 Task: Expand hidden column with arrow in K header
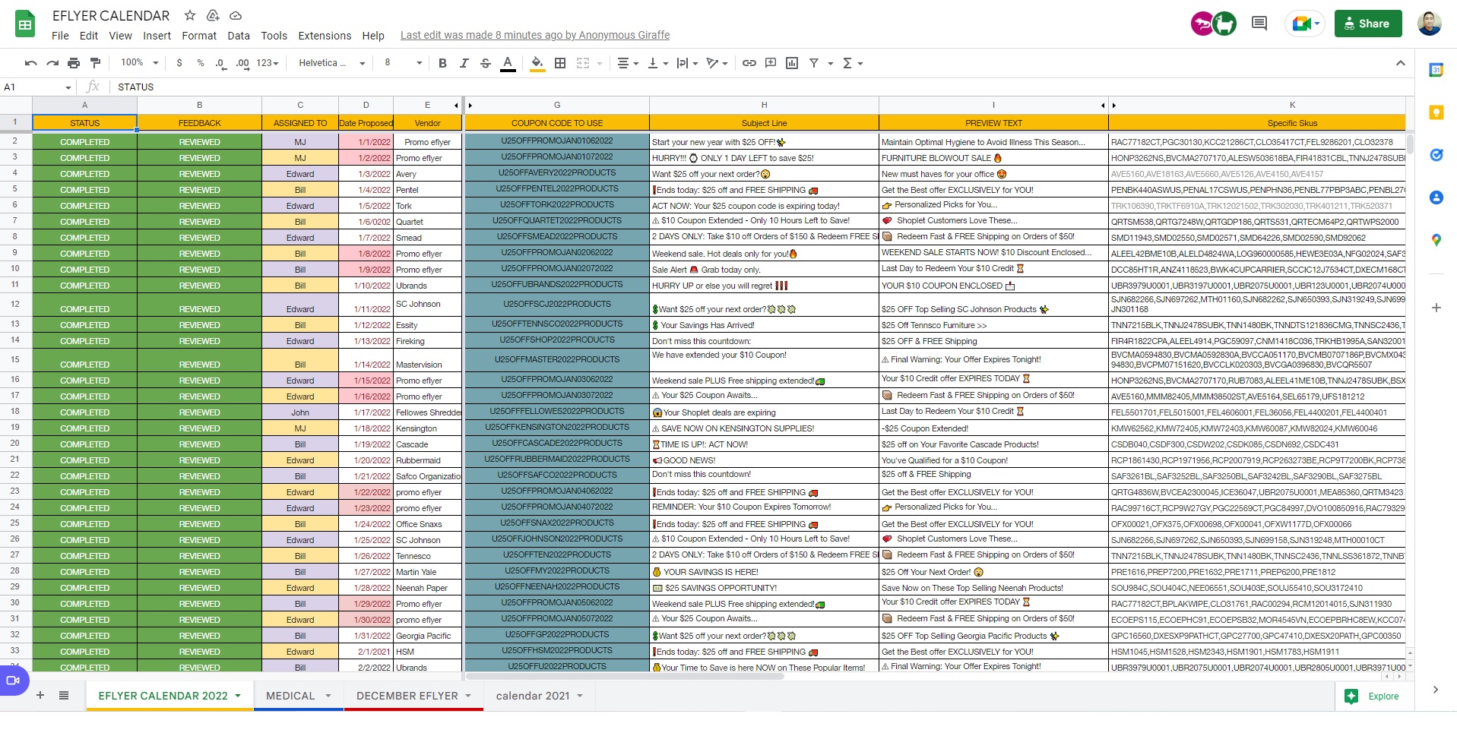coord(1113,105)
